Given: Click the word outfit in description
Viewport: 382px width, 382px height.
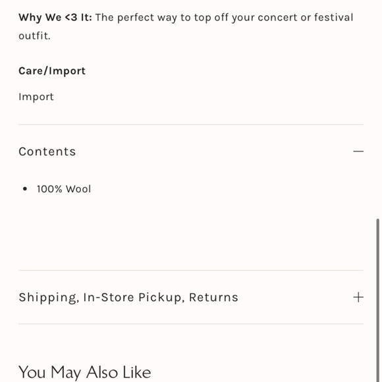Looking at the screenshot, I should coord(34,36).
